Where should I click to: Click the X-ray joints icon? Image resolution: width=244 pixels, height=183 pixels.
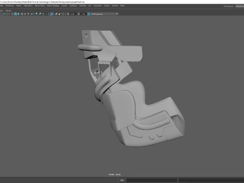click(x=63, y=14)
